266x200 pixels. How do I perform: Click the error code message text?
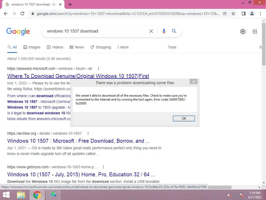(x=131, y=99)
